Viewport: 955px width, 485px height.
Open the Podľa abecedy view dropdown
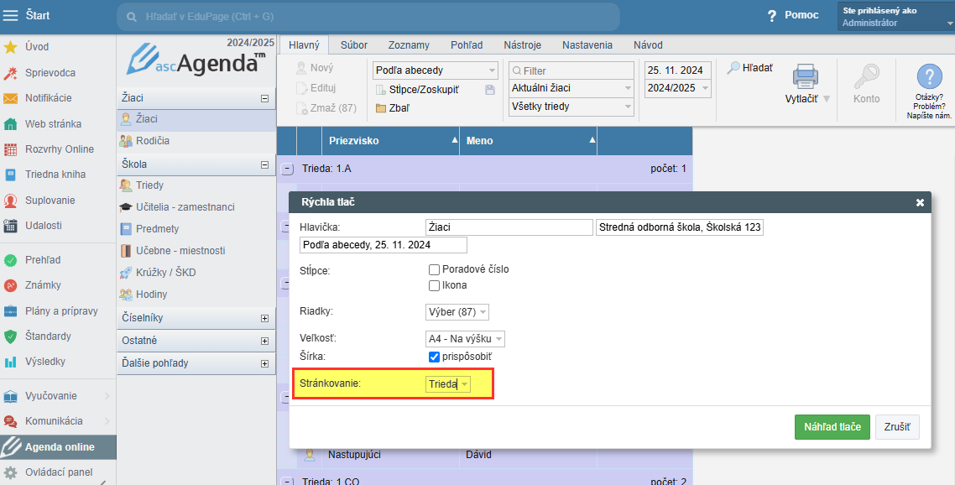[x=436, y=70]
